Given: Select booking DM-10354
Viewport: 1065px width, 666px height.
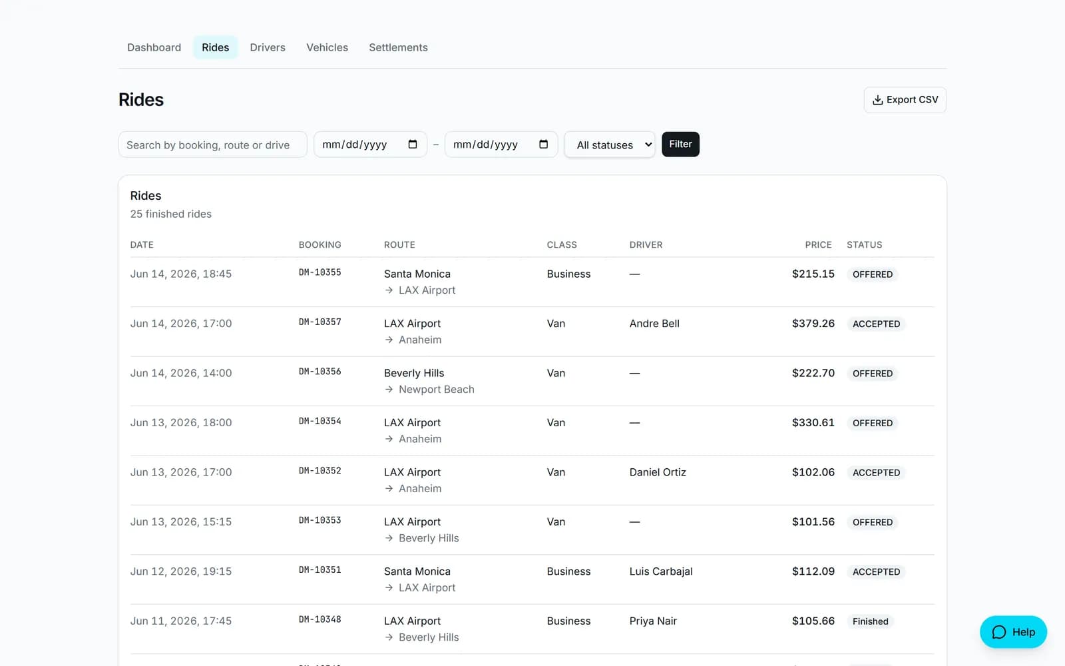Looking at the screenshot, I should click(x=319, y=421).
